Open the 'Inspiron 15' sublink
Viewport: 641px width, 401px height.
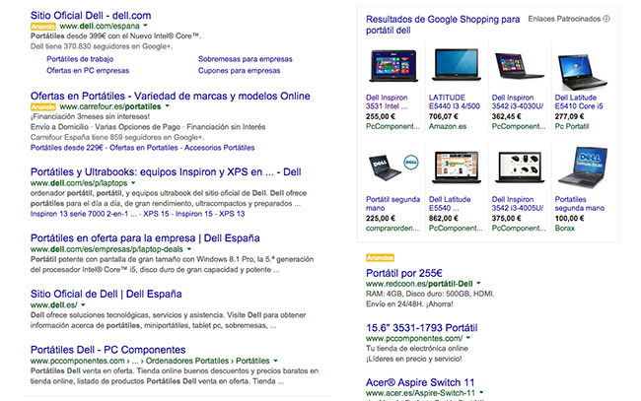194,214
